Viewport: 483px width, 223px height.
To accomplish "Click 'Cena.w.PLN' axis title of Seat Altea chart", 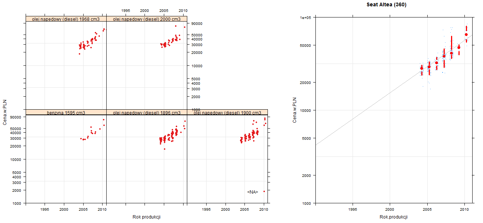I will (295, 110).
